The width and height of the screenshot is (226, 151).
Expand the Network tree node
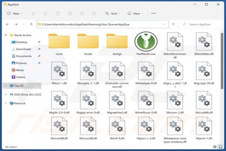(x=6, y=103)
